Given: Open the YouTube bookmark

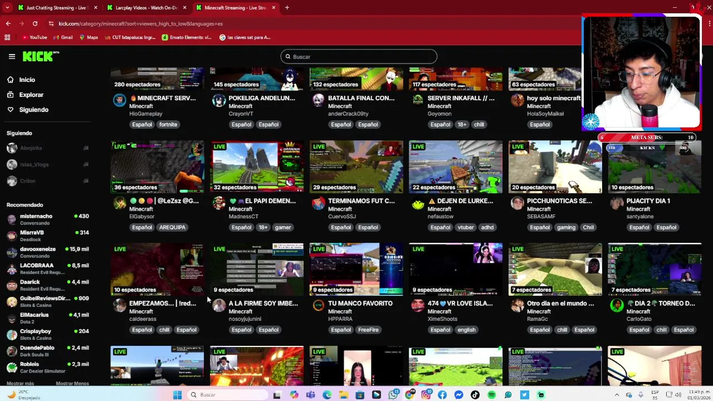Looking at the screenshot, I should (x=35, y=37).
